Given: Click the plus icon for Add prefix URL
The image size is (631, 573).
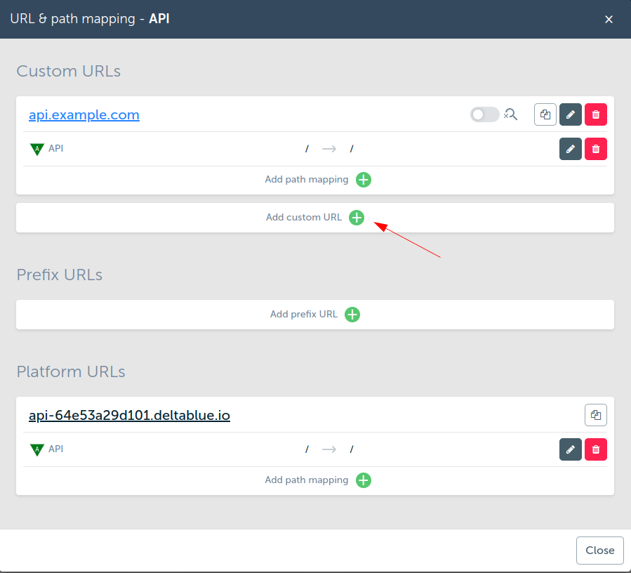Looking at the screenshot, I should coord(352,315).
